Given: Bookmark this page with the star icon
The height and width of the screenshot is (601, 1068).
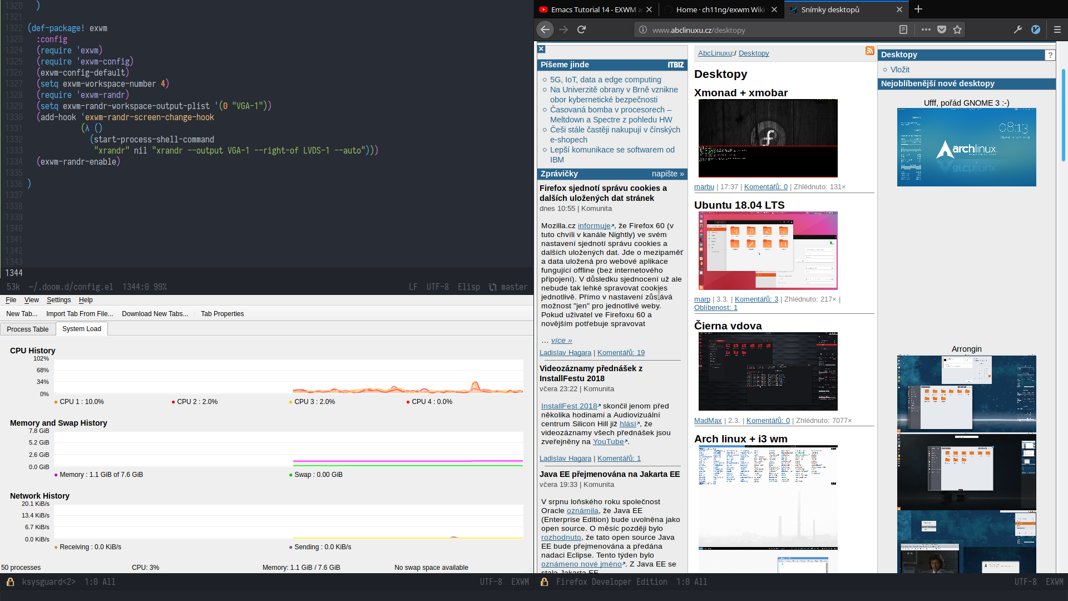Looking at the screenshot, I should point(957,29).
